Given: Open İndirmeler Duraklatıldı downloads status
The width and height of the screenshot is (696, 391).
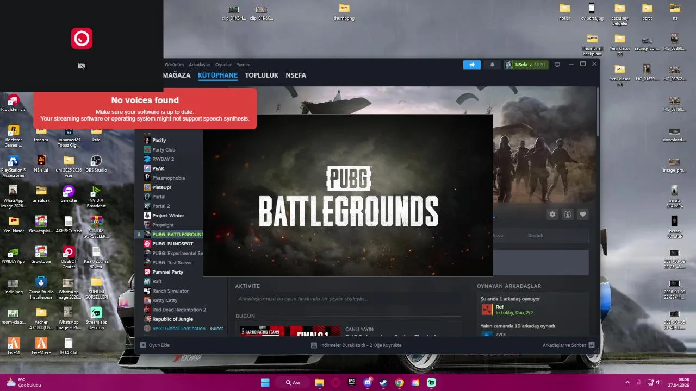Looking at the screenshot, I should pos(356,345).
